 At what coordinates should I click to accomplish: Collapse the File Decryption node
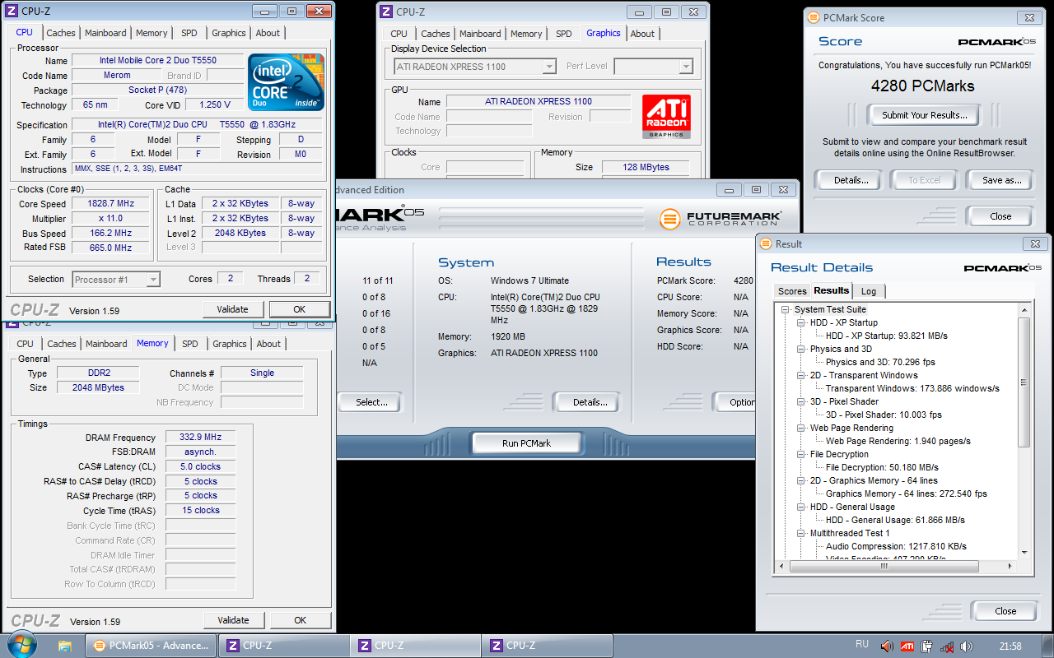802,454
